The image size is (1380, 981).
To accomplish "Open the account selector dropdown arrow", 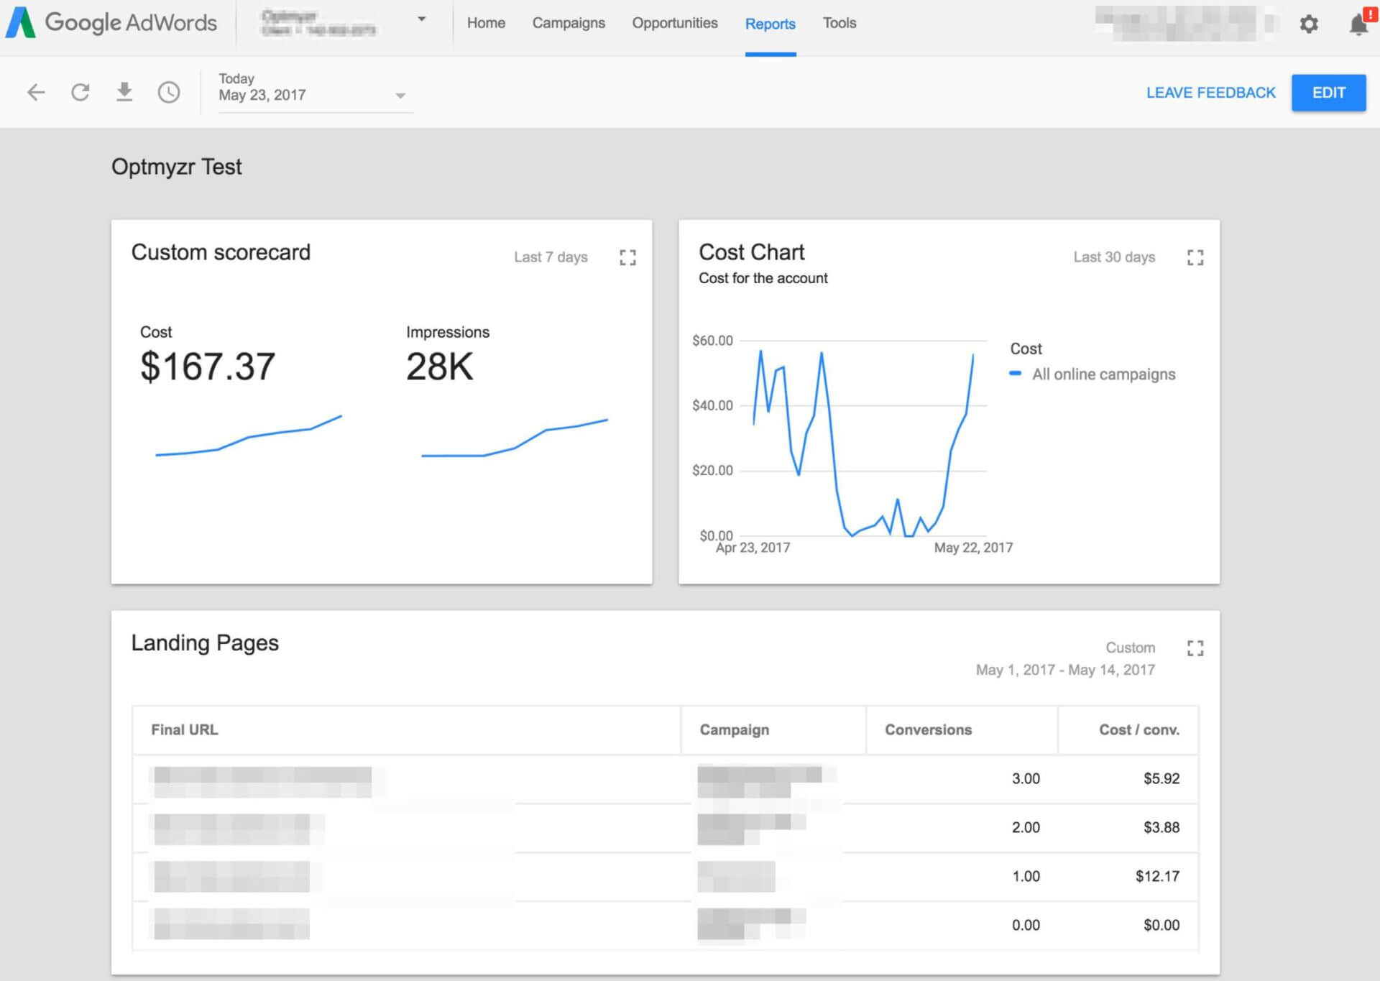I will 422,19.
